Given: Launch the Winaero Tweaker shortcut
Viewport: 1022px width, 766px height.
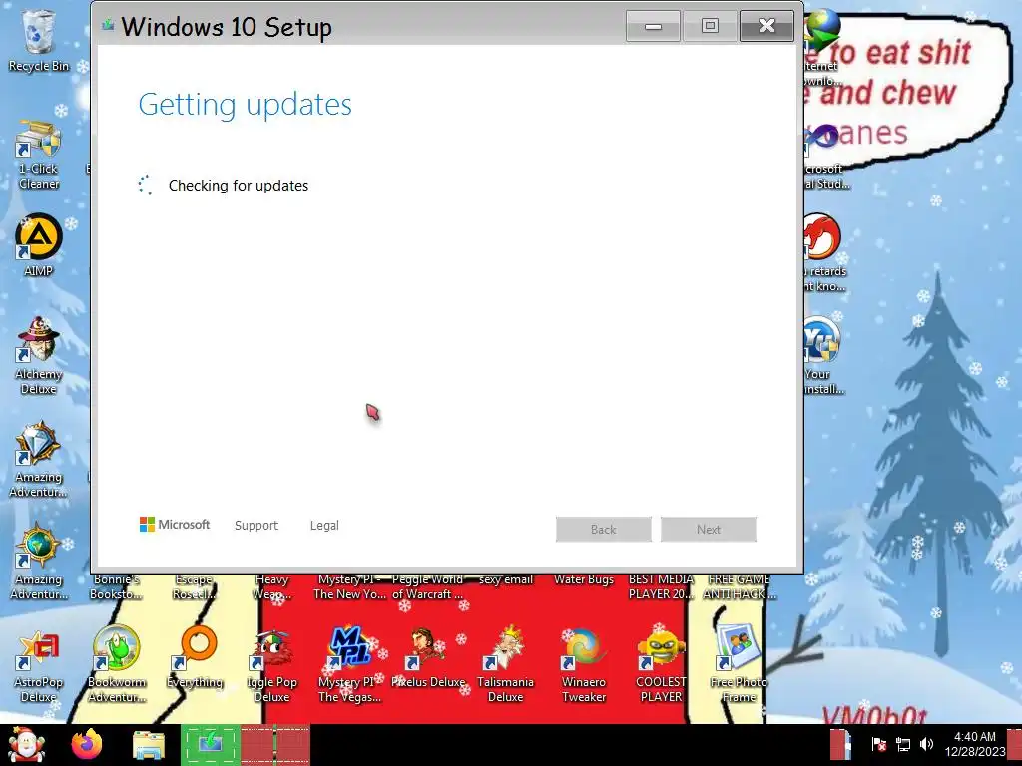Looking at the screenshot, I should pyautogui.click(x=583, y=664).
